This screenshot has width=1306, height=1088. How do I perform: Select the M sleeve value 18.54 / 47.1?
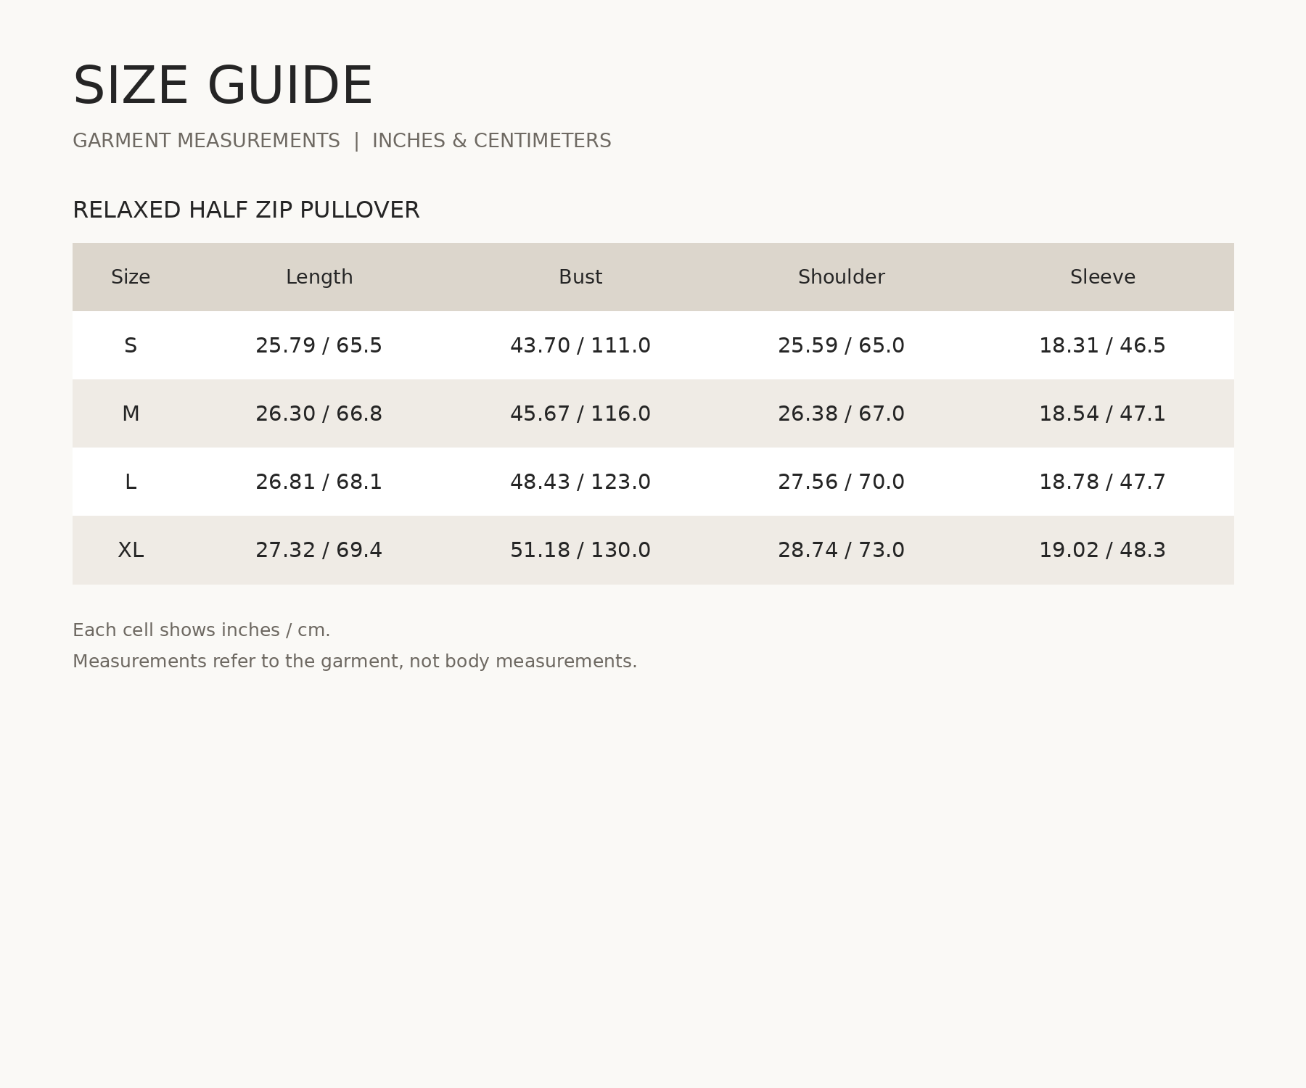pyautogui.click(x=1103, y=413)
